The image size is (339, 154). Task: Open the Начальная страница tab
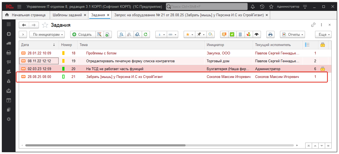(29, 15)
